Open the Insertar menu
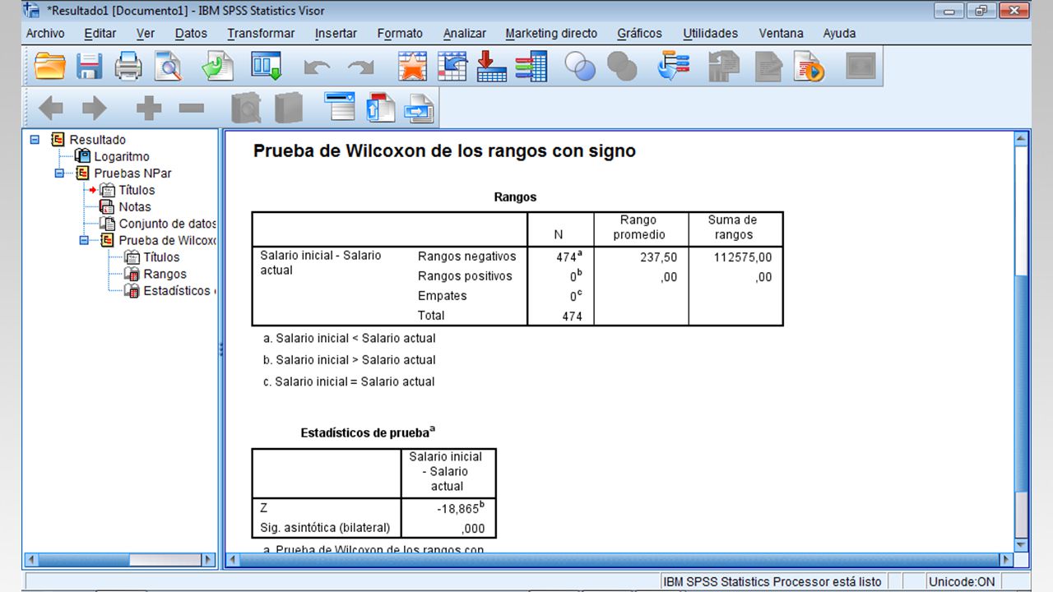This screenshot has width=1053, height=592. (336, 34)
